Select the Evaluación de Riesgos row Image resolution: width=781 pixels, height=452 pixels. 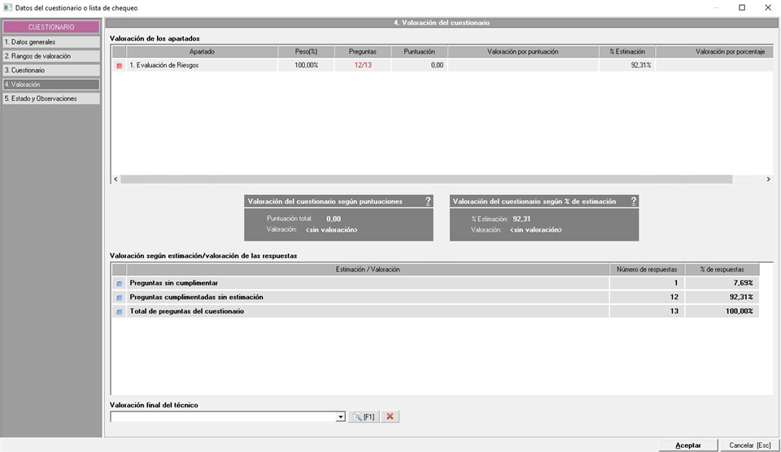pos(203,66)
